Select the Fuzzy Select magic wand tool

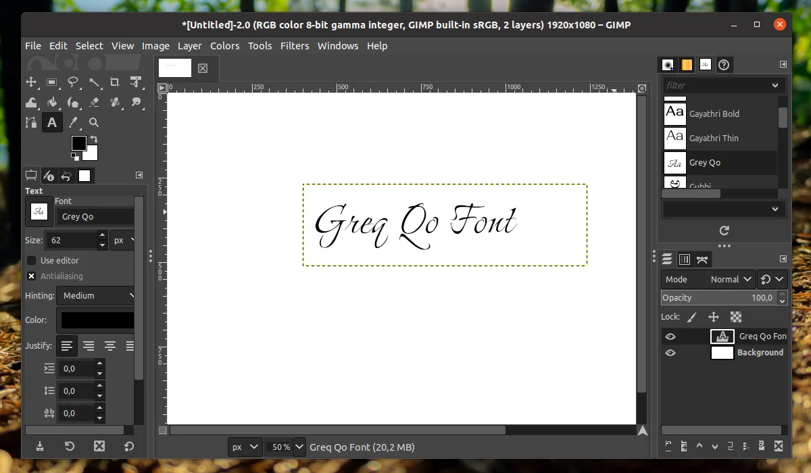coord(94,82)
